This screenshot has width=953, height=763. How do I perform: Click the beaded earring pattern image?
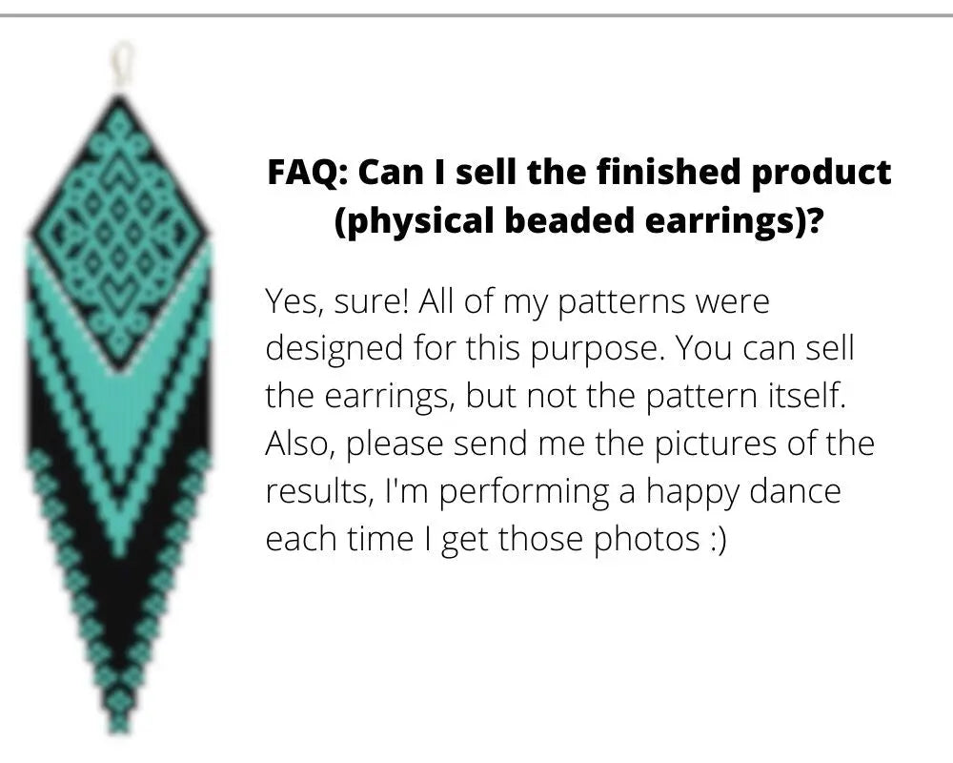119,401
